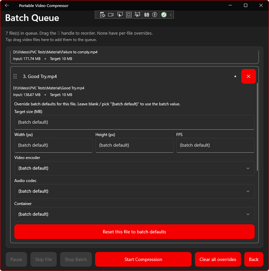The width and height of the screenshot is (269, 271).
Task: Click Input: 171.74 MB text
Action: pos(27,59)
